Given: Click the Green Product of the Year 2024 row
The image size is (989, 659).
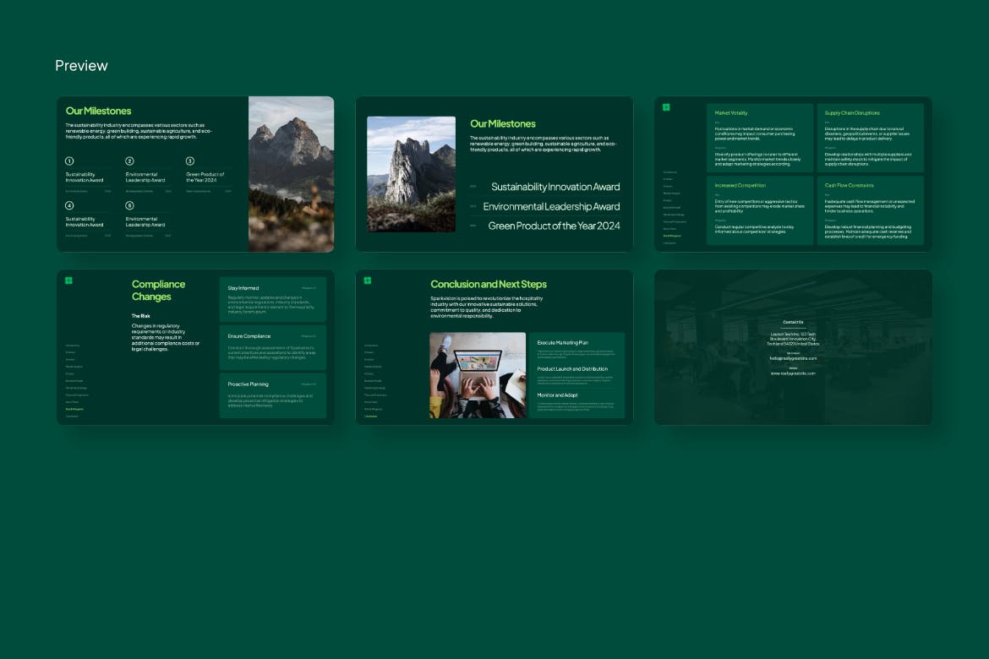Looking at the screenshot, I should [554, 226].
